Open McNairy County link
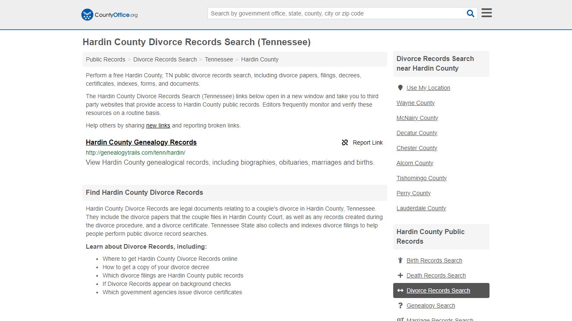The width and height of the screenshot is (572, 321). 417,118
